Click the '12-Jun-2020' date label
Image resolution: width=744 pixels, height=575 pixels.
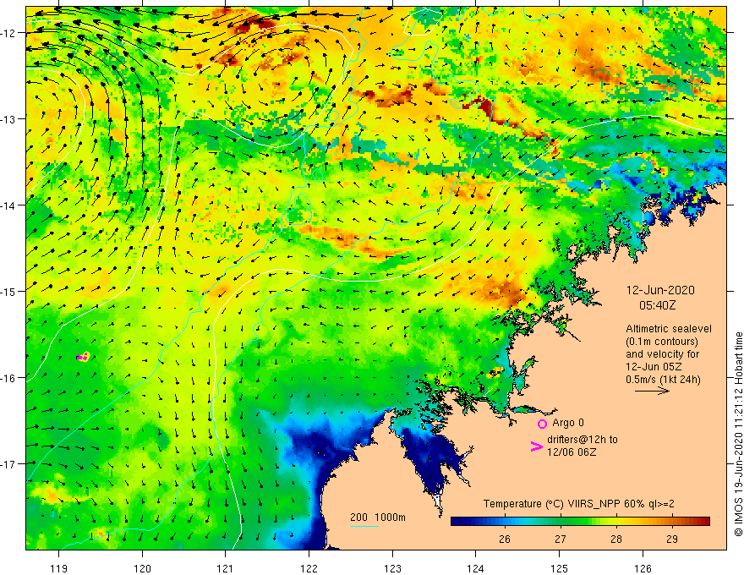[660, 290]
